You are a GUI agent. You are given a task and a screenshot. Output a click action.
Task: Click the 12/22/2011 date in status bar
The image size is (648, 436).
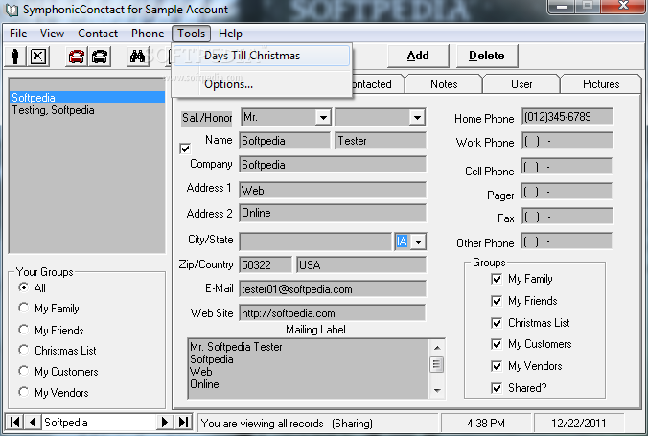tap(579, 423)
